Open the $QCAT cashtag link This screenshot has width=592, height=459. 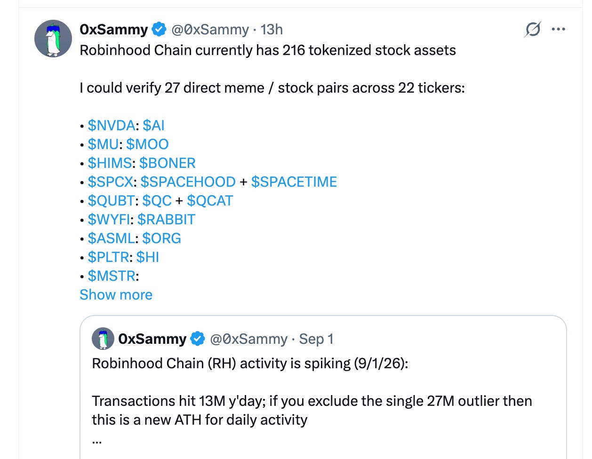[x=210, y=201]
